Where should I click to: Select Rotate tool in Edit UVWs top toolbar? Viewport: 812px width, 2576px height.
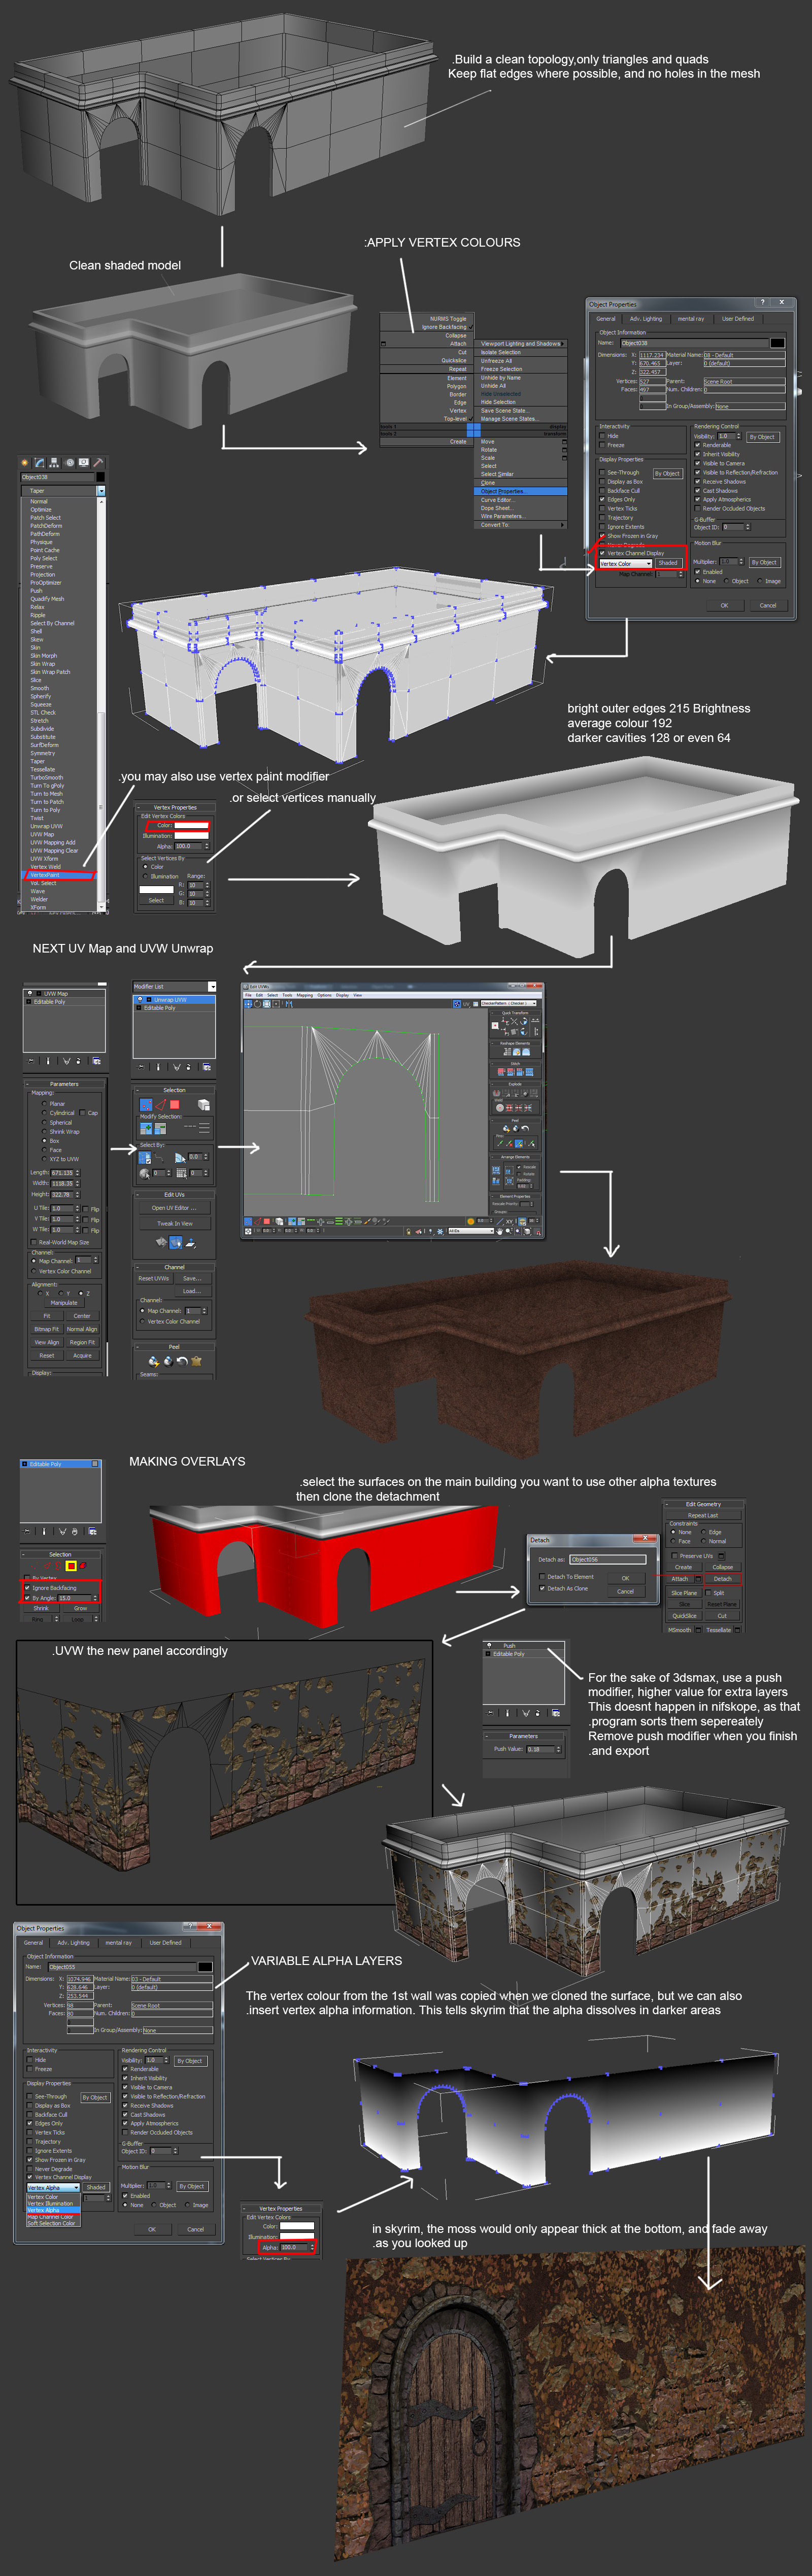(x=258, y=1003)
